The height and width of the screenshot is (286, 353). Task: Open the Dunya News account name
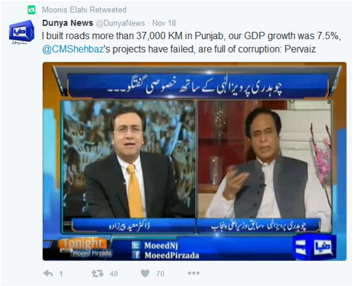point(67,23)
